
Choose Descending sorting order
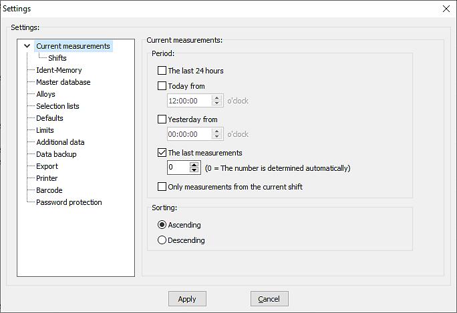[162, 240]
